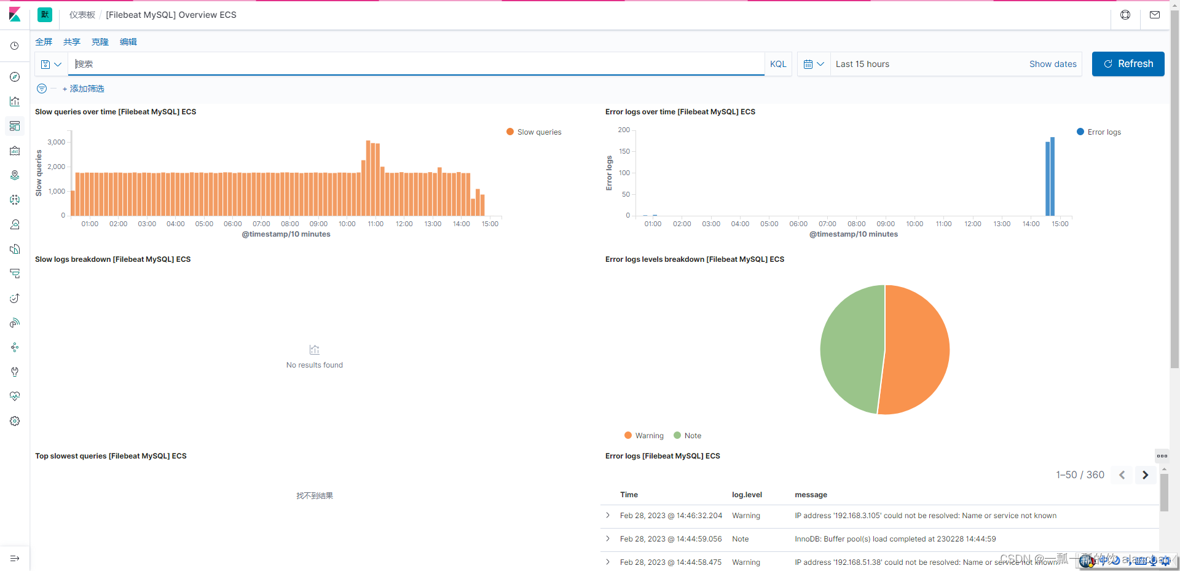The image size is (1180, 571).
Task: Open recently viewed clock icon
Action: tap(15, 46)
